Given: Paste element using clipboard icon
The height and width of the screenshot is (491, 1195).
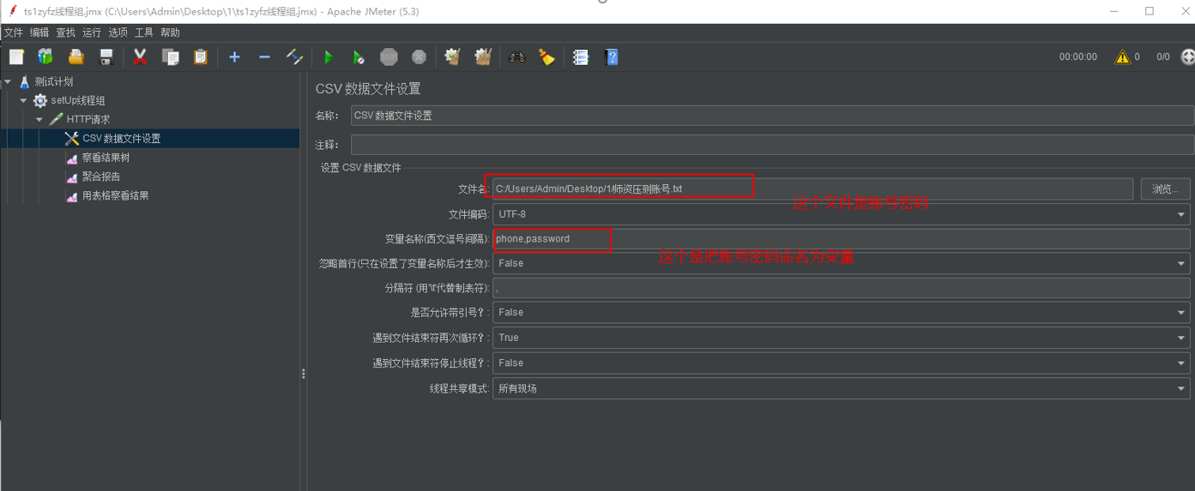Looking at the screenshot, I should 200,57.
